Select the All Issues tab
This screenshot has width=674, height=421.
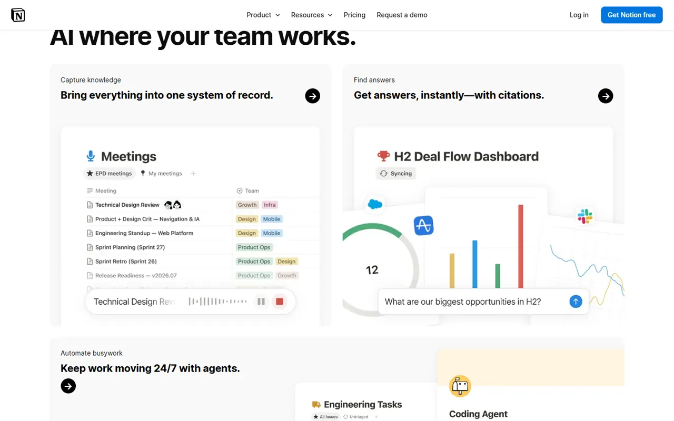click(326, 417)
